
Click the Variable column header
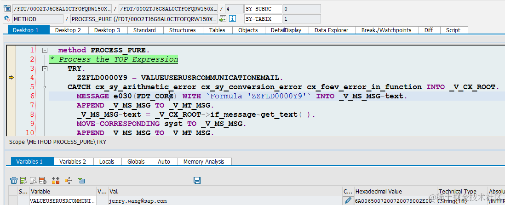coord(63,192)
